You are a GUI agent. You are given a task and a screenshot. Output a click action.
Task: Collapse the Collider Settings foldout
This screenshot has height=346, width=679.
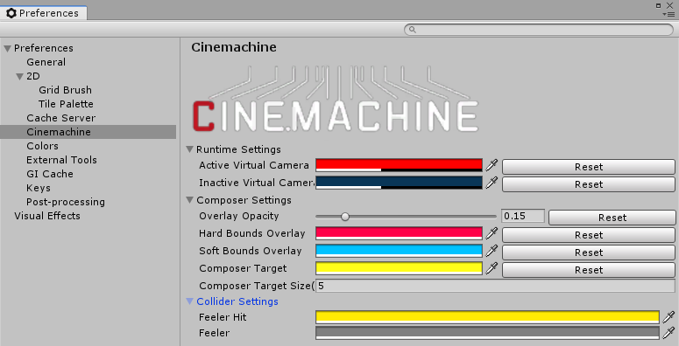click(189, 301)
